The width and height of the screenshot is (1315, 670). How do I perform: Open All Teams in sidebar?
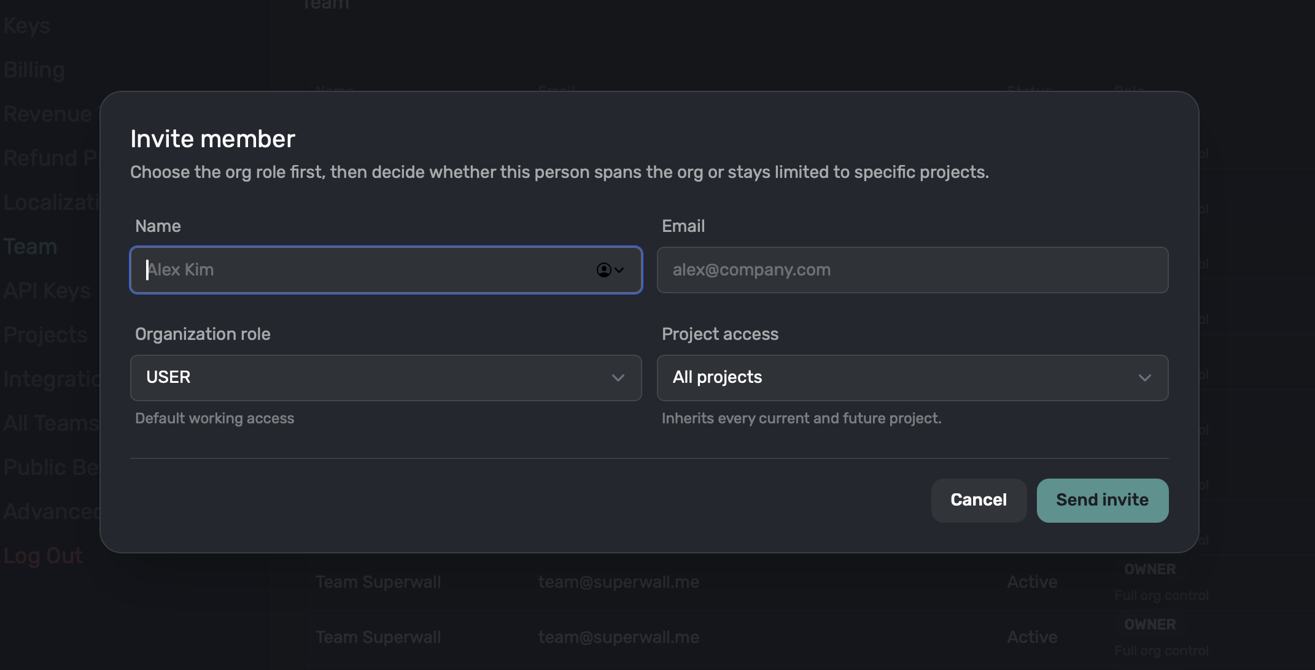click(50, 423)
